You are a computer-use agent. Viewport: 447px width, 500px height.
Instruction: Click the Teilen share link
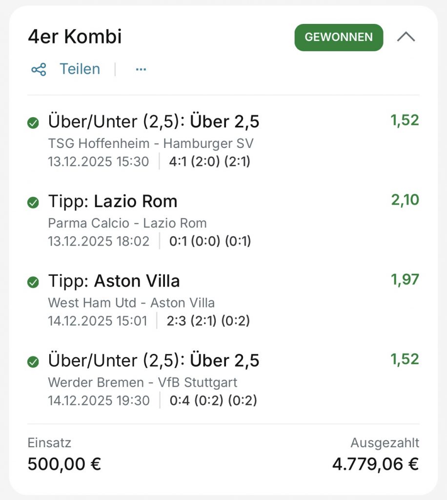point(80,69)
